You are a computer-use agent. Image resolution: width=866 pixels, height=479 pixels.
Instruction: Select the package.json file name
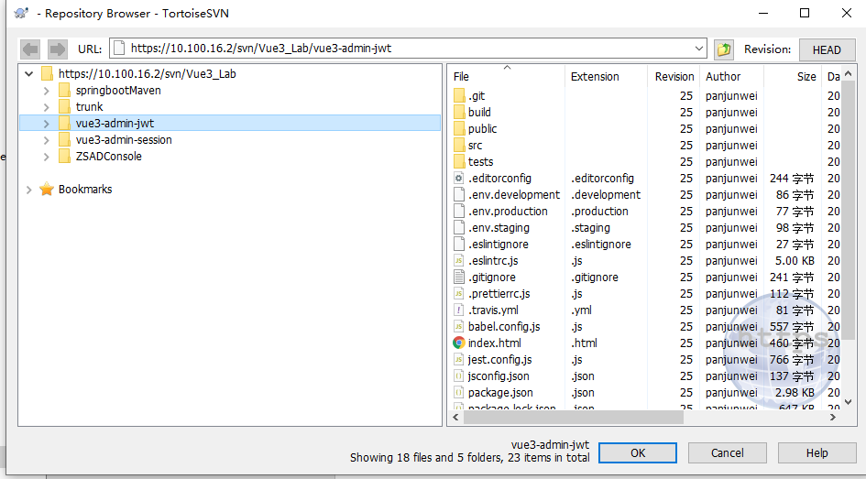(x=500, y=393)
